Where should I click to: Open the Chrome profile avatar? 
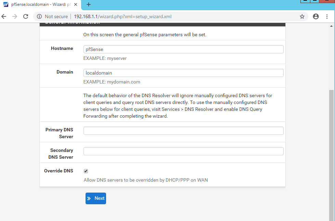[316, 16]
